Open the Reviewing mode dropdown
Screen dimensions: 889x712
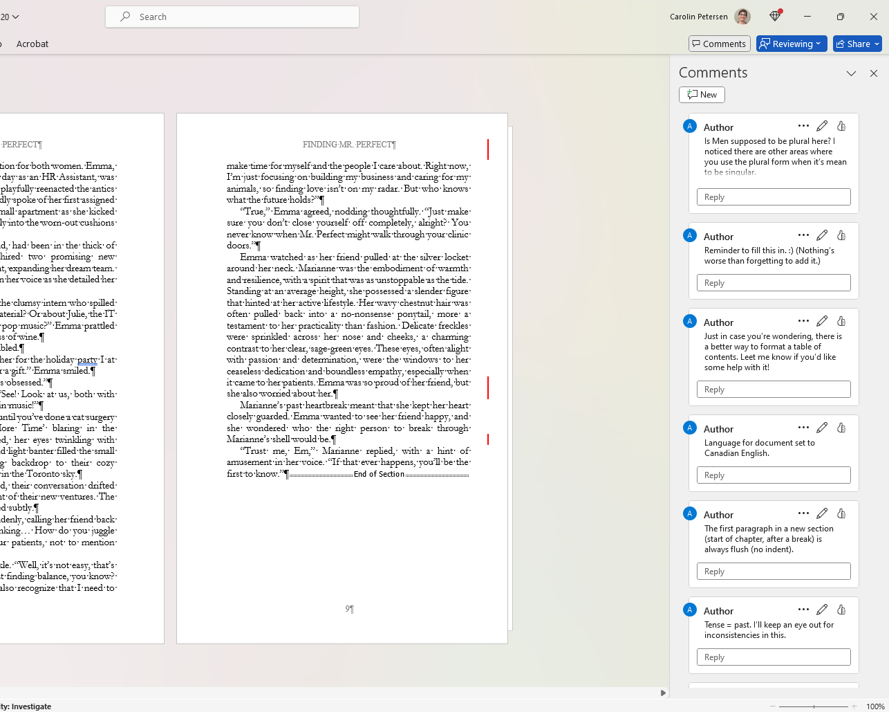792,44
